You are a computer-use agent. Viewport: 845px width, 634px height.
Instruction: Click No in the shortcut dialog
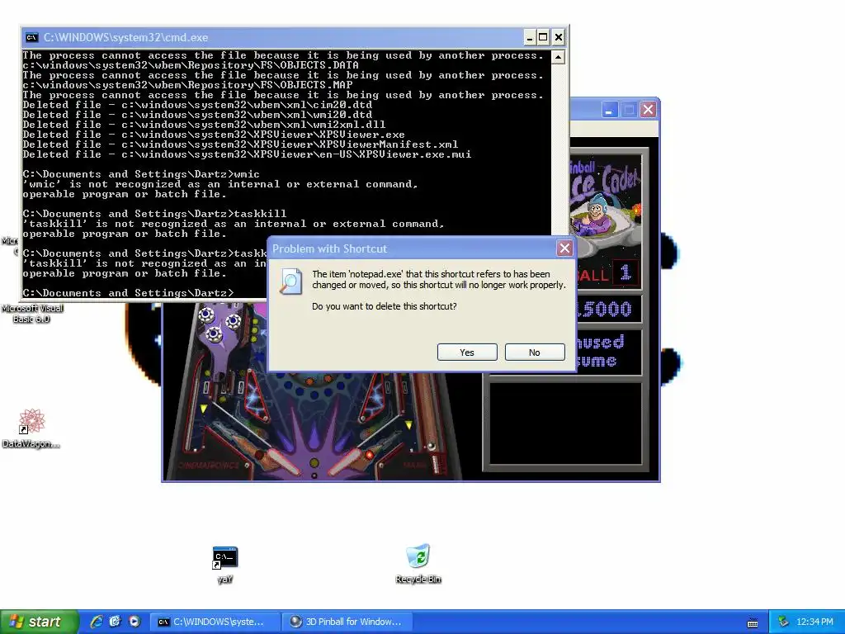(535, 352)
